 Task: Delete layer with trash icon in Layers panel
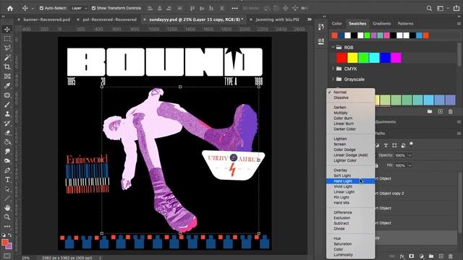[451, 256]
